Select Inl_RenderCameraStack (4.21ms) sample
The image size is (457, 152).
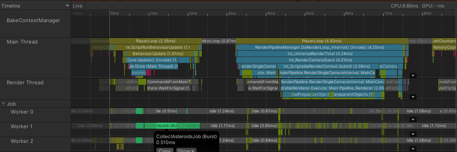coord(320,60)
